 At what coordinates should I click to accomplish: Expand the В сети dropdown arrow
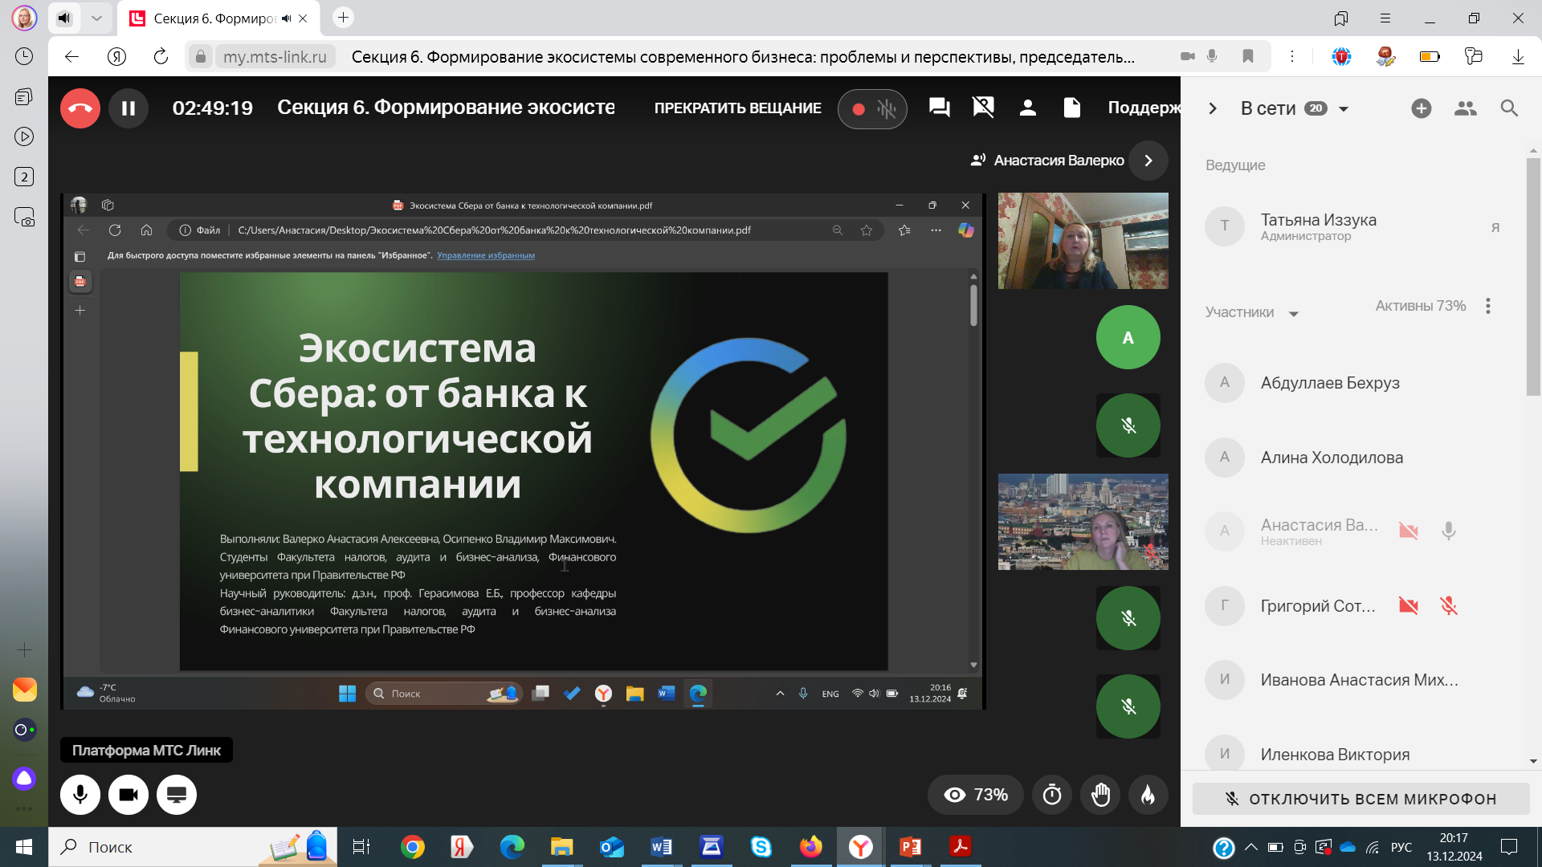(x=1343, y=109)
